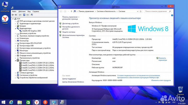The image size is (188, 105).
Task: Click up arrow in System window navigation
Action: click(71, 11)
